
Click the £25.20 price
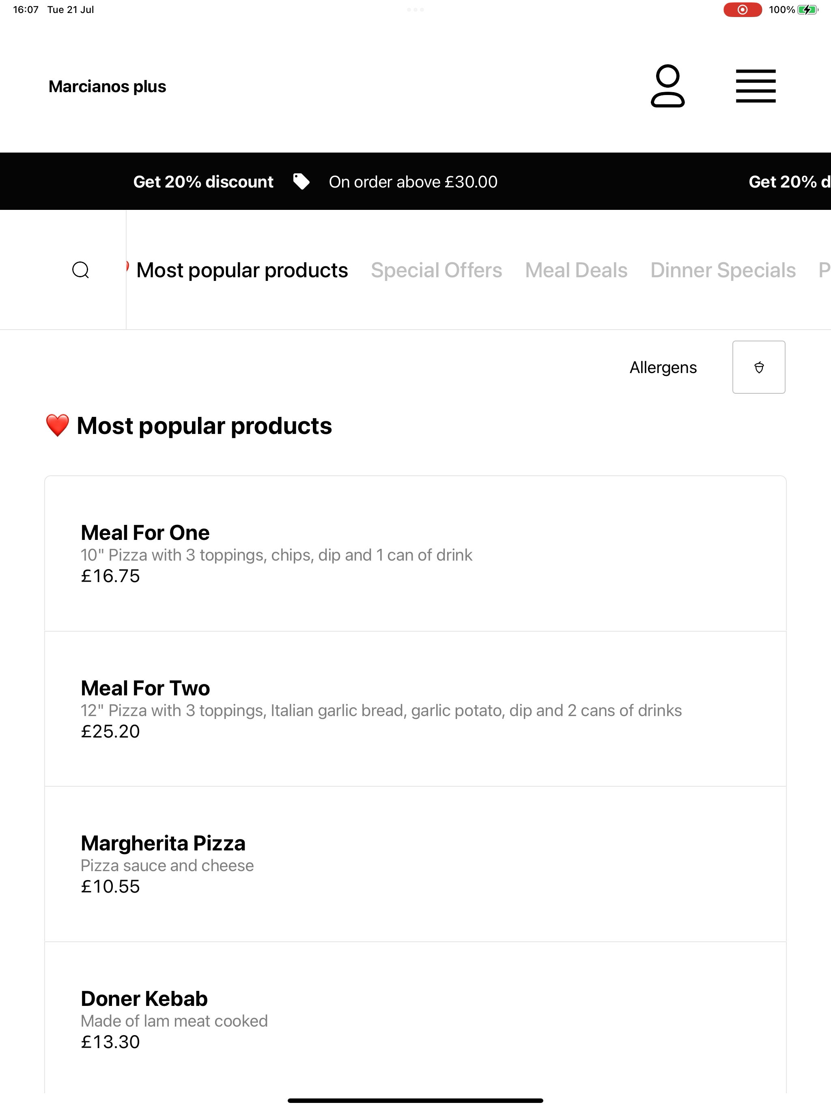(110, 731)
